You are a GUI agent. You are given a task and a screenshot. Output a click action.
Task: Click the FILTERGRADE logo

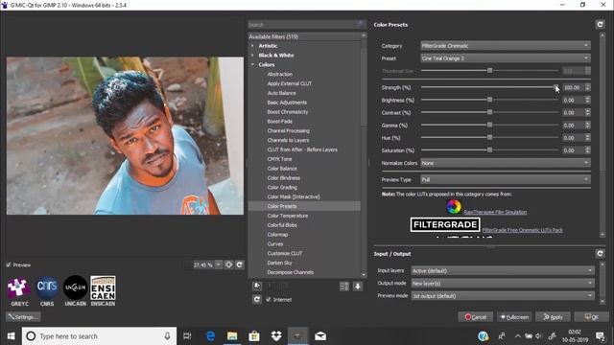tap(445, 225)
